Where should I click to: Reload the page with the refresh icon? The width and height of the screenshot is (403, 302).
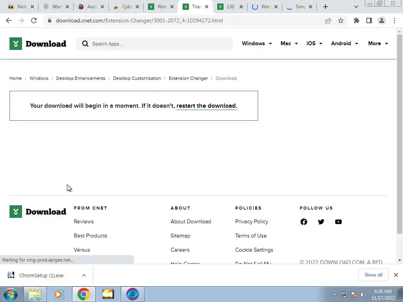pos(34,20)
